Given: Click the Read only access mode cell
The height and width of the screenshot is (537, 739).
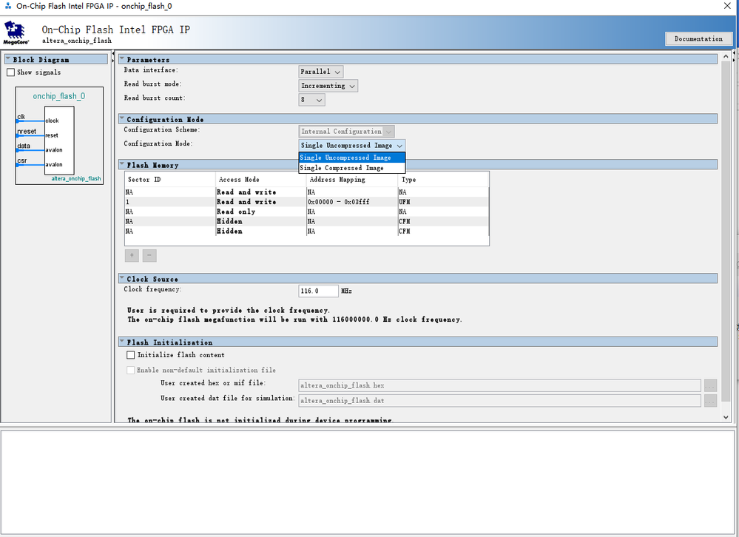Looking at the screenshot, I should [261, 212].
